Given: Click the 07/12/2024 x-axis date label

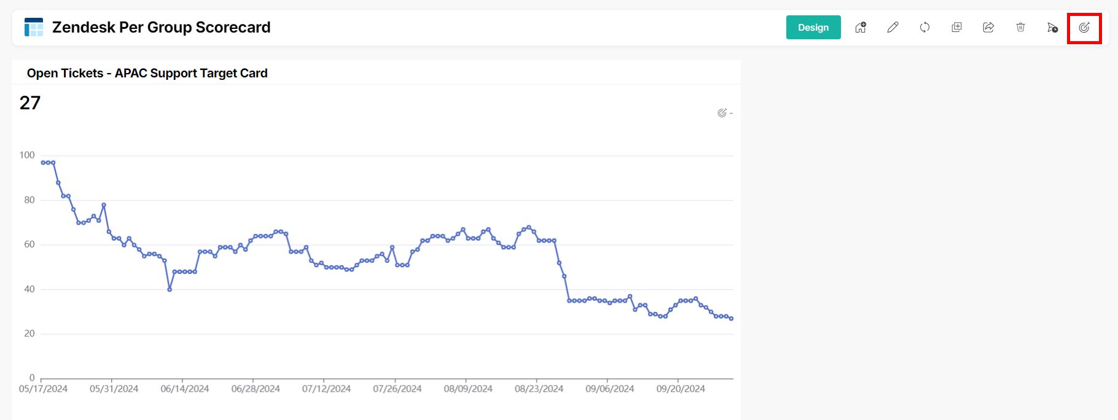Looking at the screenshot, I should (326, 389).
